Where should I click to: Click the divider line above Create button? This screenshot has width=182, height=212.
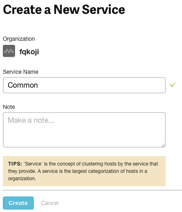click(x=92, y=190)
